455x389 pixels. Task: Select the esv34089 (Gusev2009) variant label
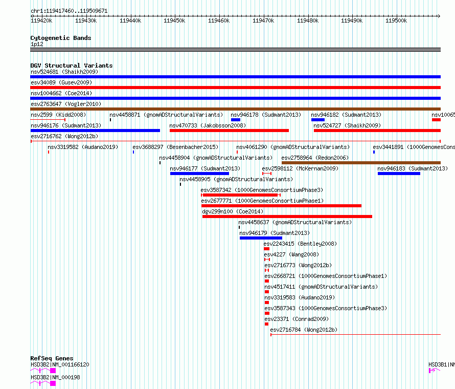click(x=61, y=82)
